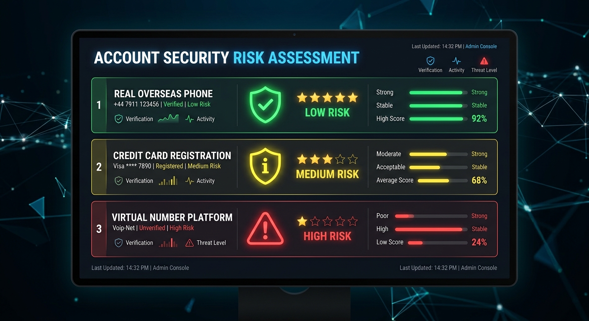Select the row number 2 tab

[x=99, y=167]
